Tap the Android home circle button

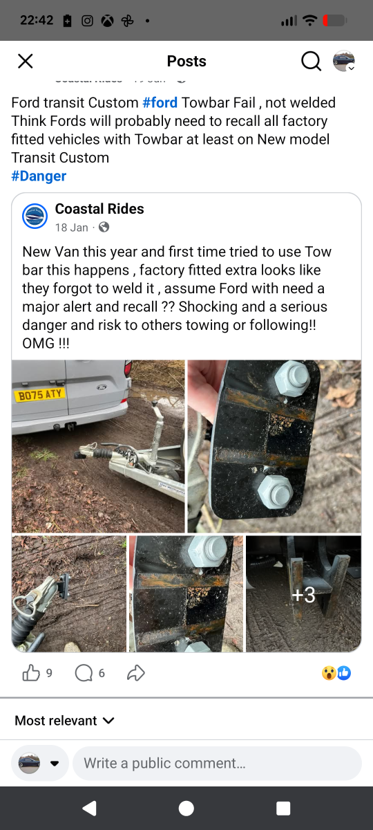coord(186,808)
